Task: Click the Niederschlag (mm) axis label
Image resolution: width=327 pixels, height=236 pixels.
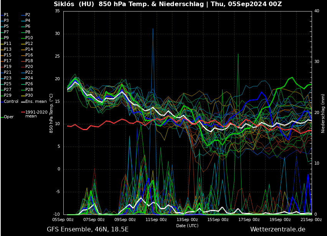Action: tap(323, 113)
